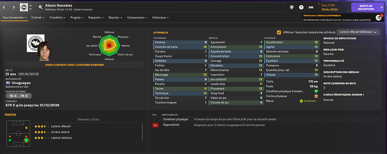Open the FM menu icon
Screen dimensions: 387x154
(311, 7)
